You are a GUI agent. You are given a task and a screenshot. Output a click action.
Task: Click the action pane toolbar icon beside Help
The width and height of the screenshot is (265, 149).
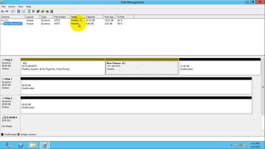pyautogui.click(x=23, y=11)
